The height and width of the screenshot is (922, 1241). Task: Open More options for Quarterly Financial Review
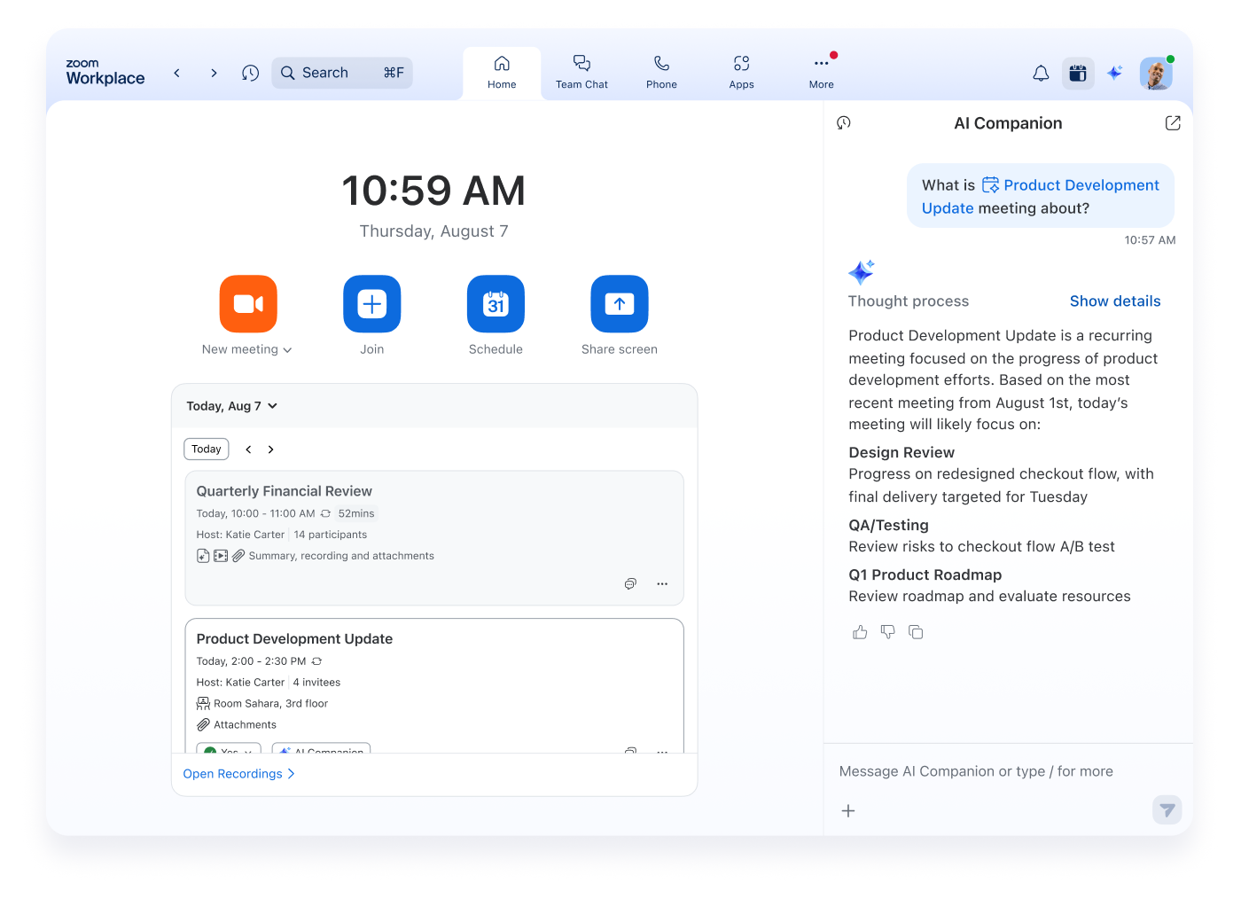(662, 584)
